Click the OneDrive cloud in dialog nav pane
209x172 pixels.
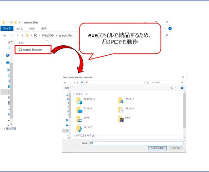(x=67, y=125)
